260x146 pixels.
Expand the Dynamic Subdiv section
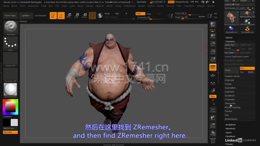coord(232,76)
